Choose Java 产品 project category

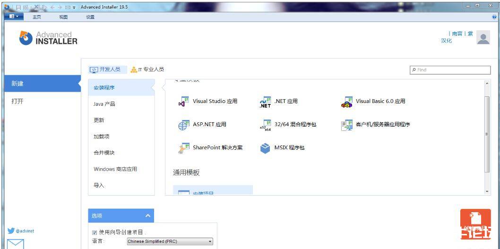tap(121, 104)
